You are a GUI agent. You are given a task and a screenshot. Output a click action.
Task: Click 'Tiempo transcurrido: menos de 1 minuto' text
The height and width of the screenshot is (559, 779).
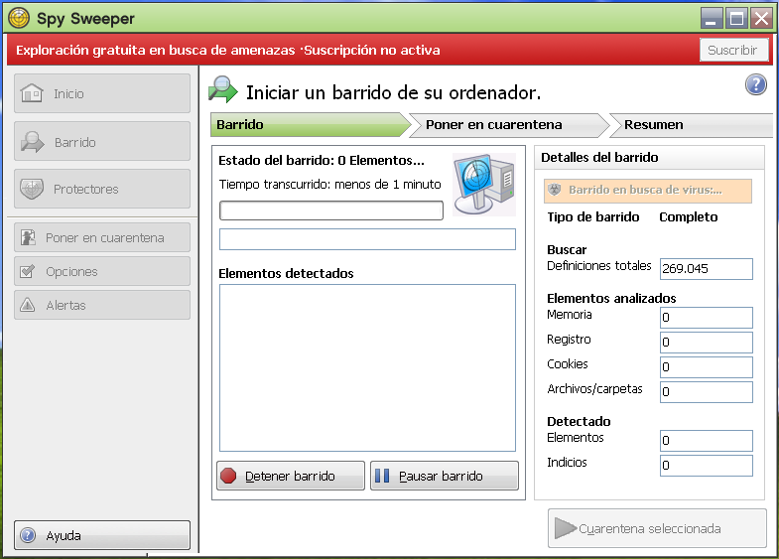[x=329, y=185]
